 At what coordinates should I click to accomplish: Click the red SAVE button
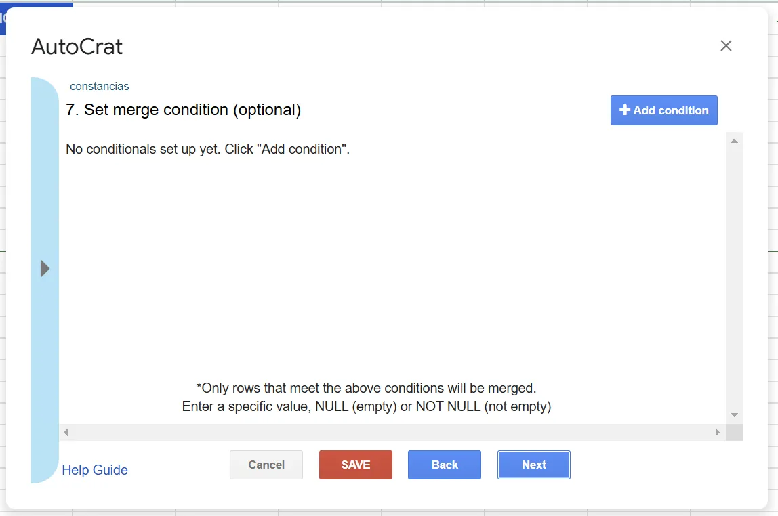356,465
